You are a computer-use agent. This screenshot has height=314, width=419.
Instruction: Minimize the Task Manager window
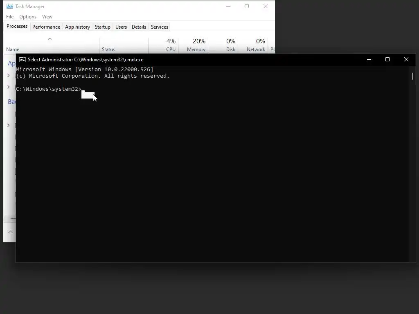point(228,6)
